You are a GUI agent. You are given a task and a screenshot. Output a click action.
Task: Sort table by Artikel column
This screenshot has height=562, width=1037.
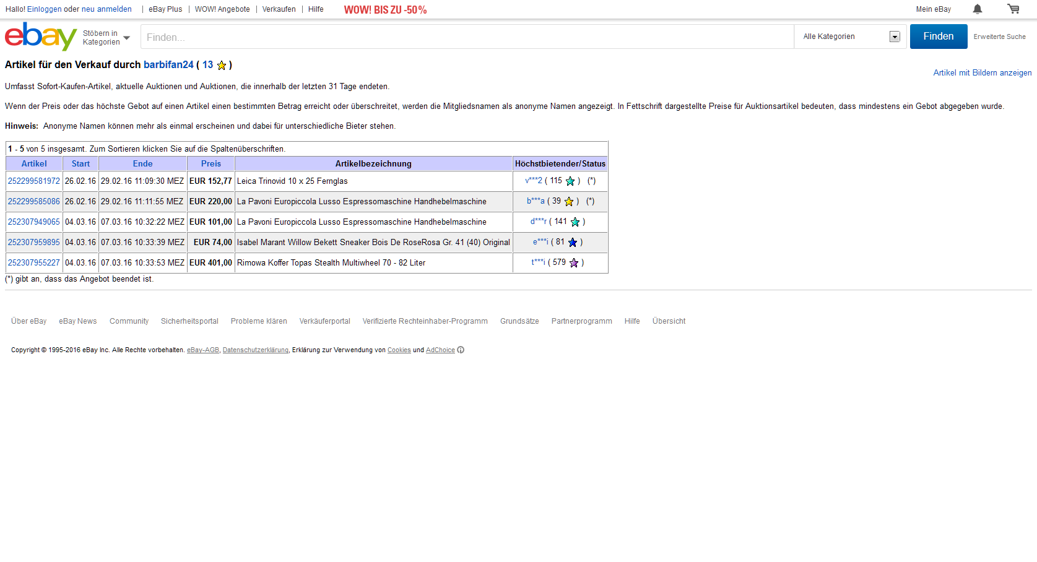pyautogui.click(x=34, y=164)
